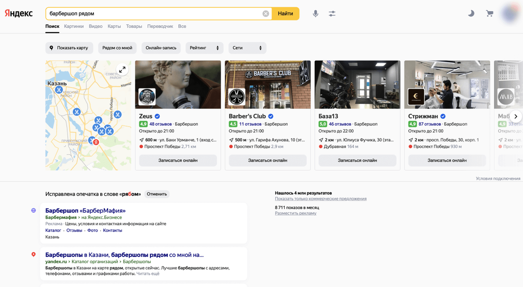Click the Условия подключения link
This screenshot has height=287, width=523.
pos(498,179)
